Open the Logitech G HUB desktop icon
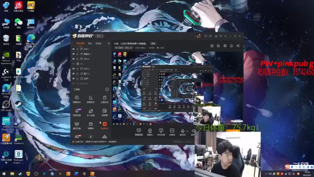Image resolution: width=314 pixels, height=177 pixels. point(6,75)
